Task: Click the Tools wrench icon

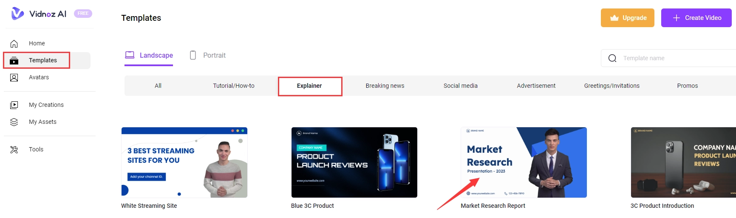Action: coord(14,149)
